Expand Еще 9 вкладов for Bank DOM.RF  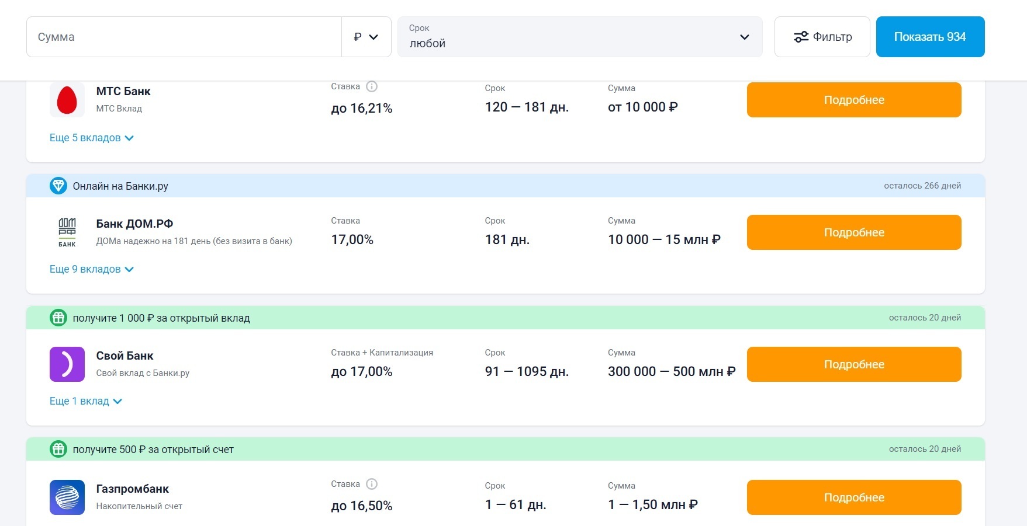tap(91, 270)
